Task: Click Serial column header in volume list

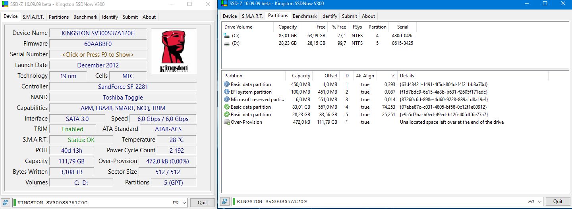Action: click(403, 27)
